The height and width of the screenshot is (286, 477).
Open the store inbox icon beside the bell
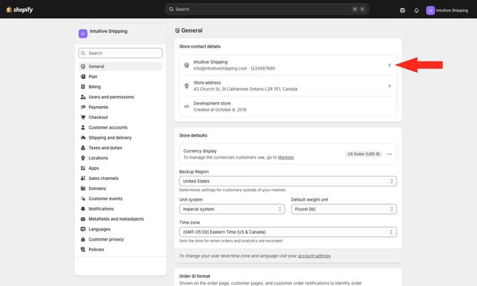pyautogui.click(x=402, y=11)
